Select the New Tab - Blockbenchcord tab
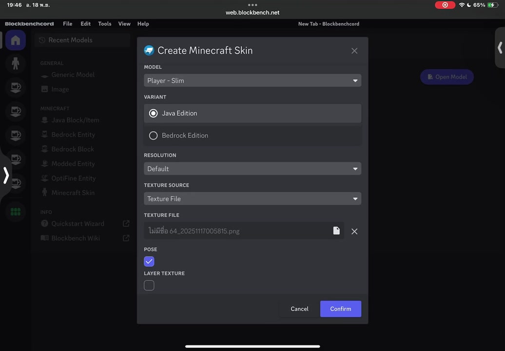 329,24
